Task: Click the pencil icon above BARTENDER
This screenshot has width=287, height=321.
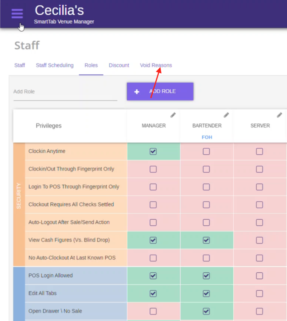Action: [x=226, y=115]
